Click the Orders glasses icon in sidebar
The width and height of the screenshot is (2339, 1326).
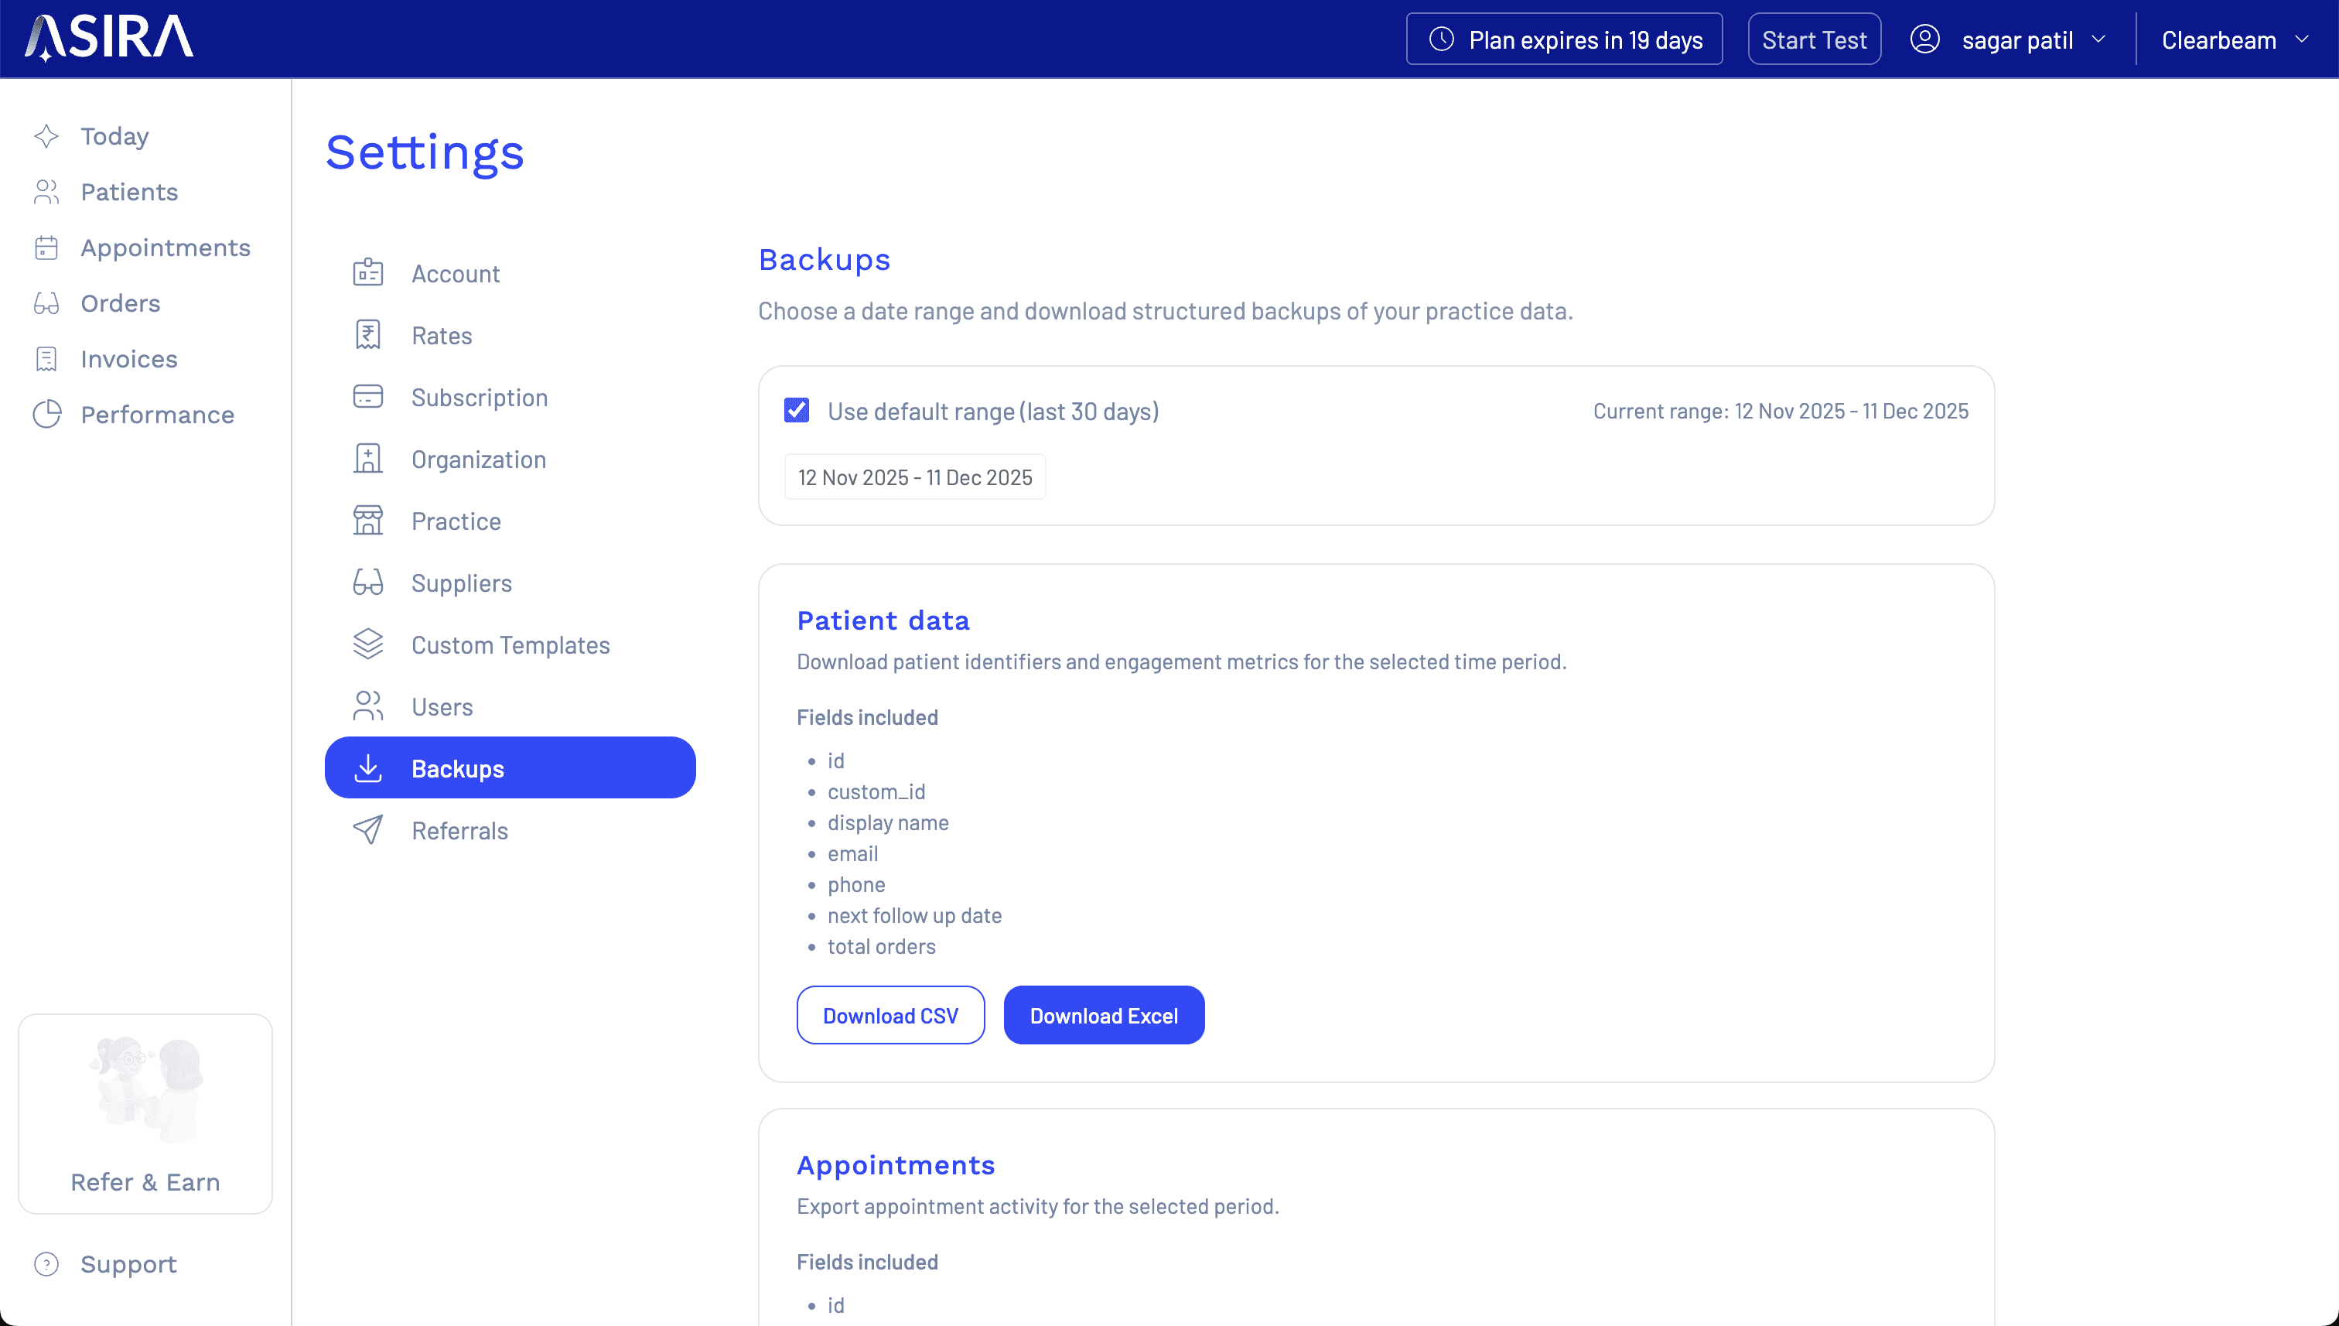pyautogui.click(x=46, y=303)
